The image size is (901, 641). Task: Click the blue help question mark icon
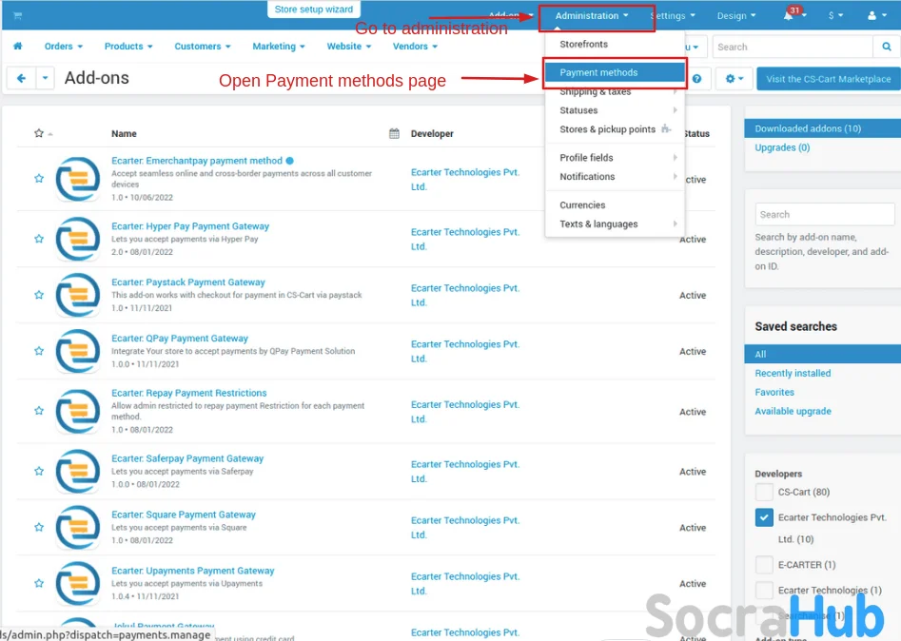pyautogui.click(x=697, y=79)
